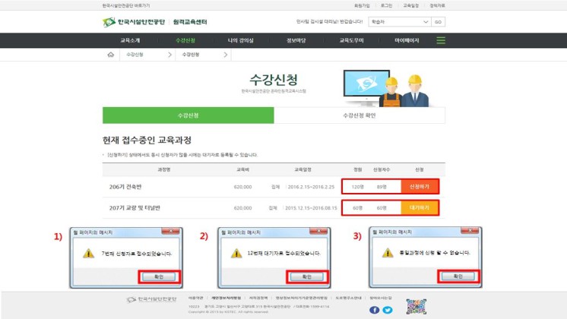
Task: Click the second 수강신청 breadcrumb item
Action: point(190,55)
